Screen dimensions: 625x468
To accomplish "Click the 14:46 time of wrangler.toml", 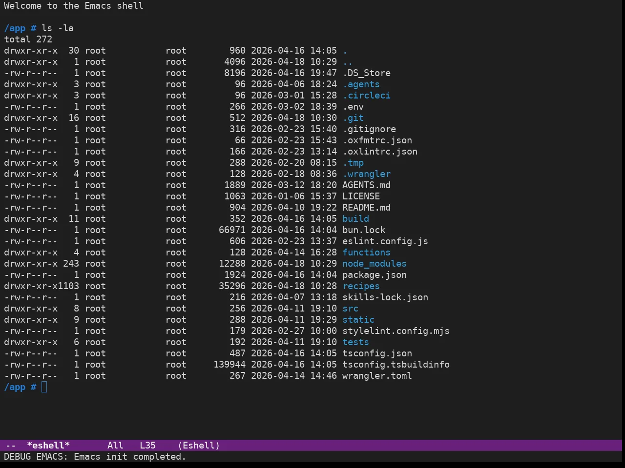I will click(x=323, y=376).
